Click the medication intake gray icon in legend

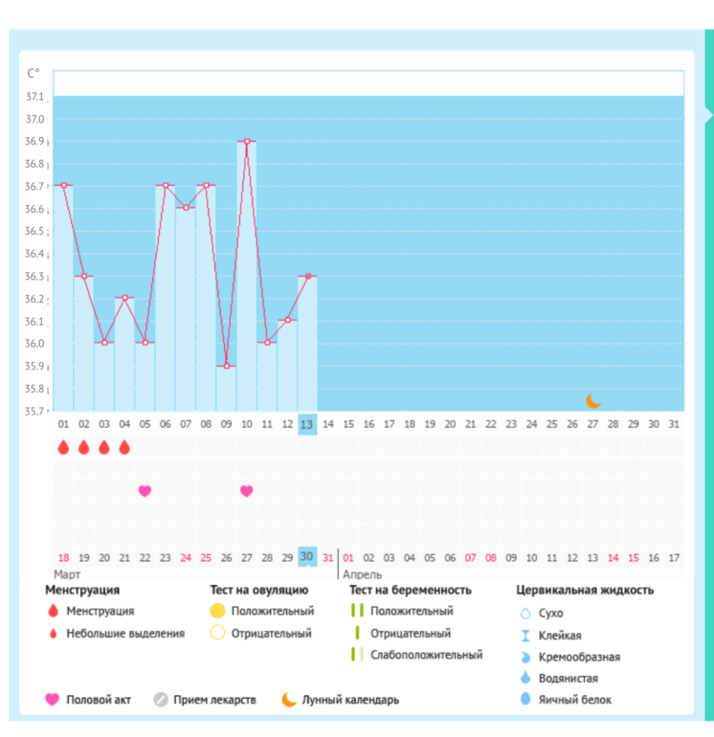[x=161, y=700]
